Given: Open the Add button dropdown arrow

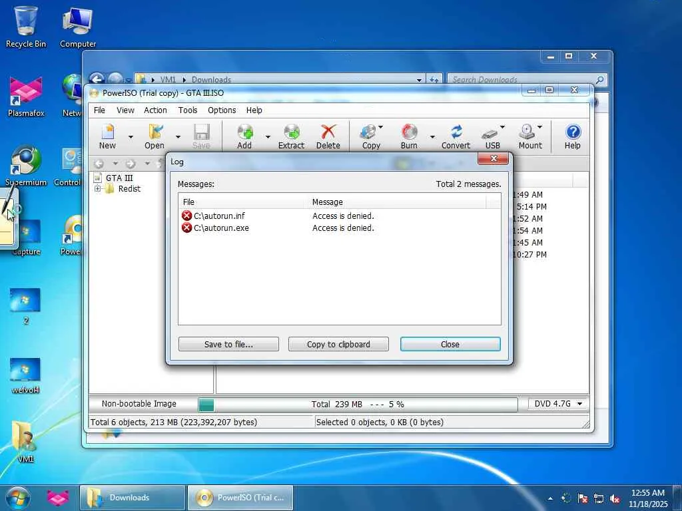Looking at the screenshot, I should click(268, 137).
